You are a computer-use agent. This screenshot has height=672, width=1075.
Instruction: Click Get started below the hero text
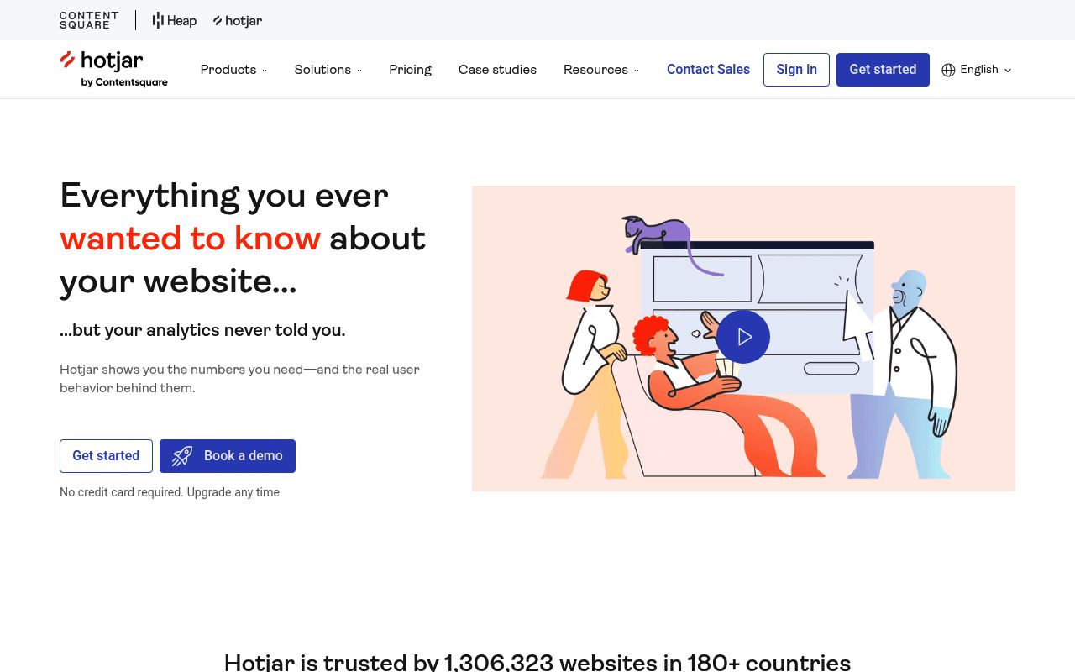coord(106,456)
